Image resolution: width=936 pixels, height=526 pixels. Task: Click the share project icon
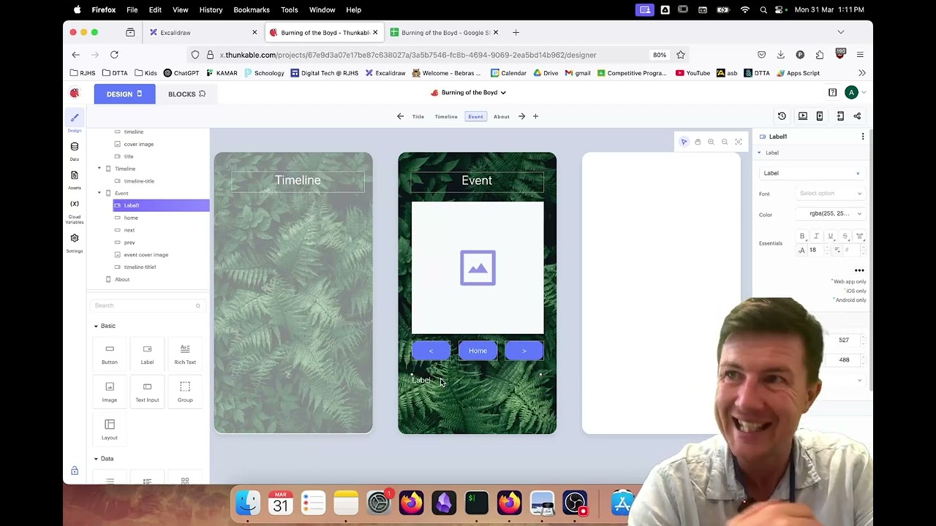857,116
